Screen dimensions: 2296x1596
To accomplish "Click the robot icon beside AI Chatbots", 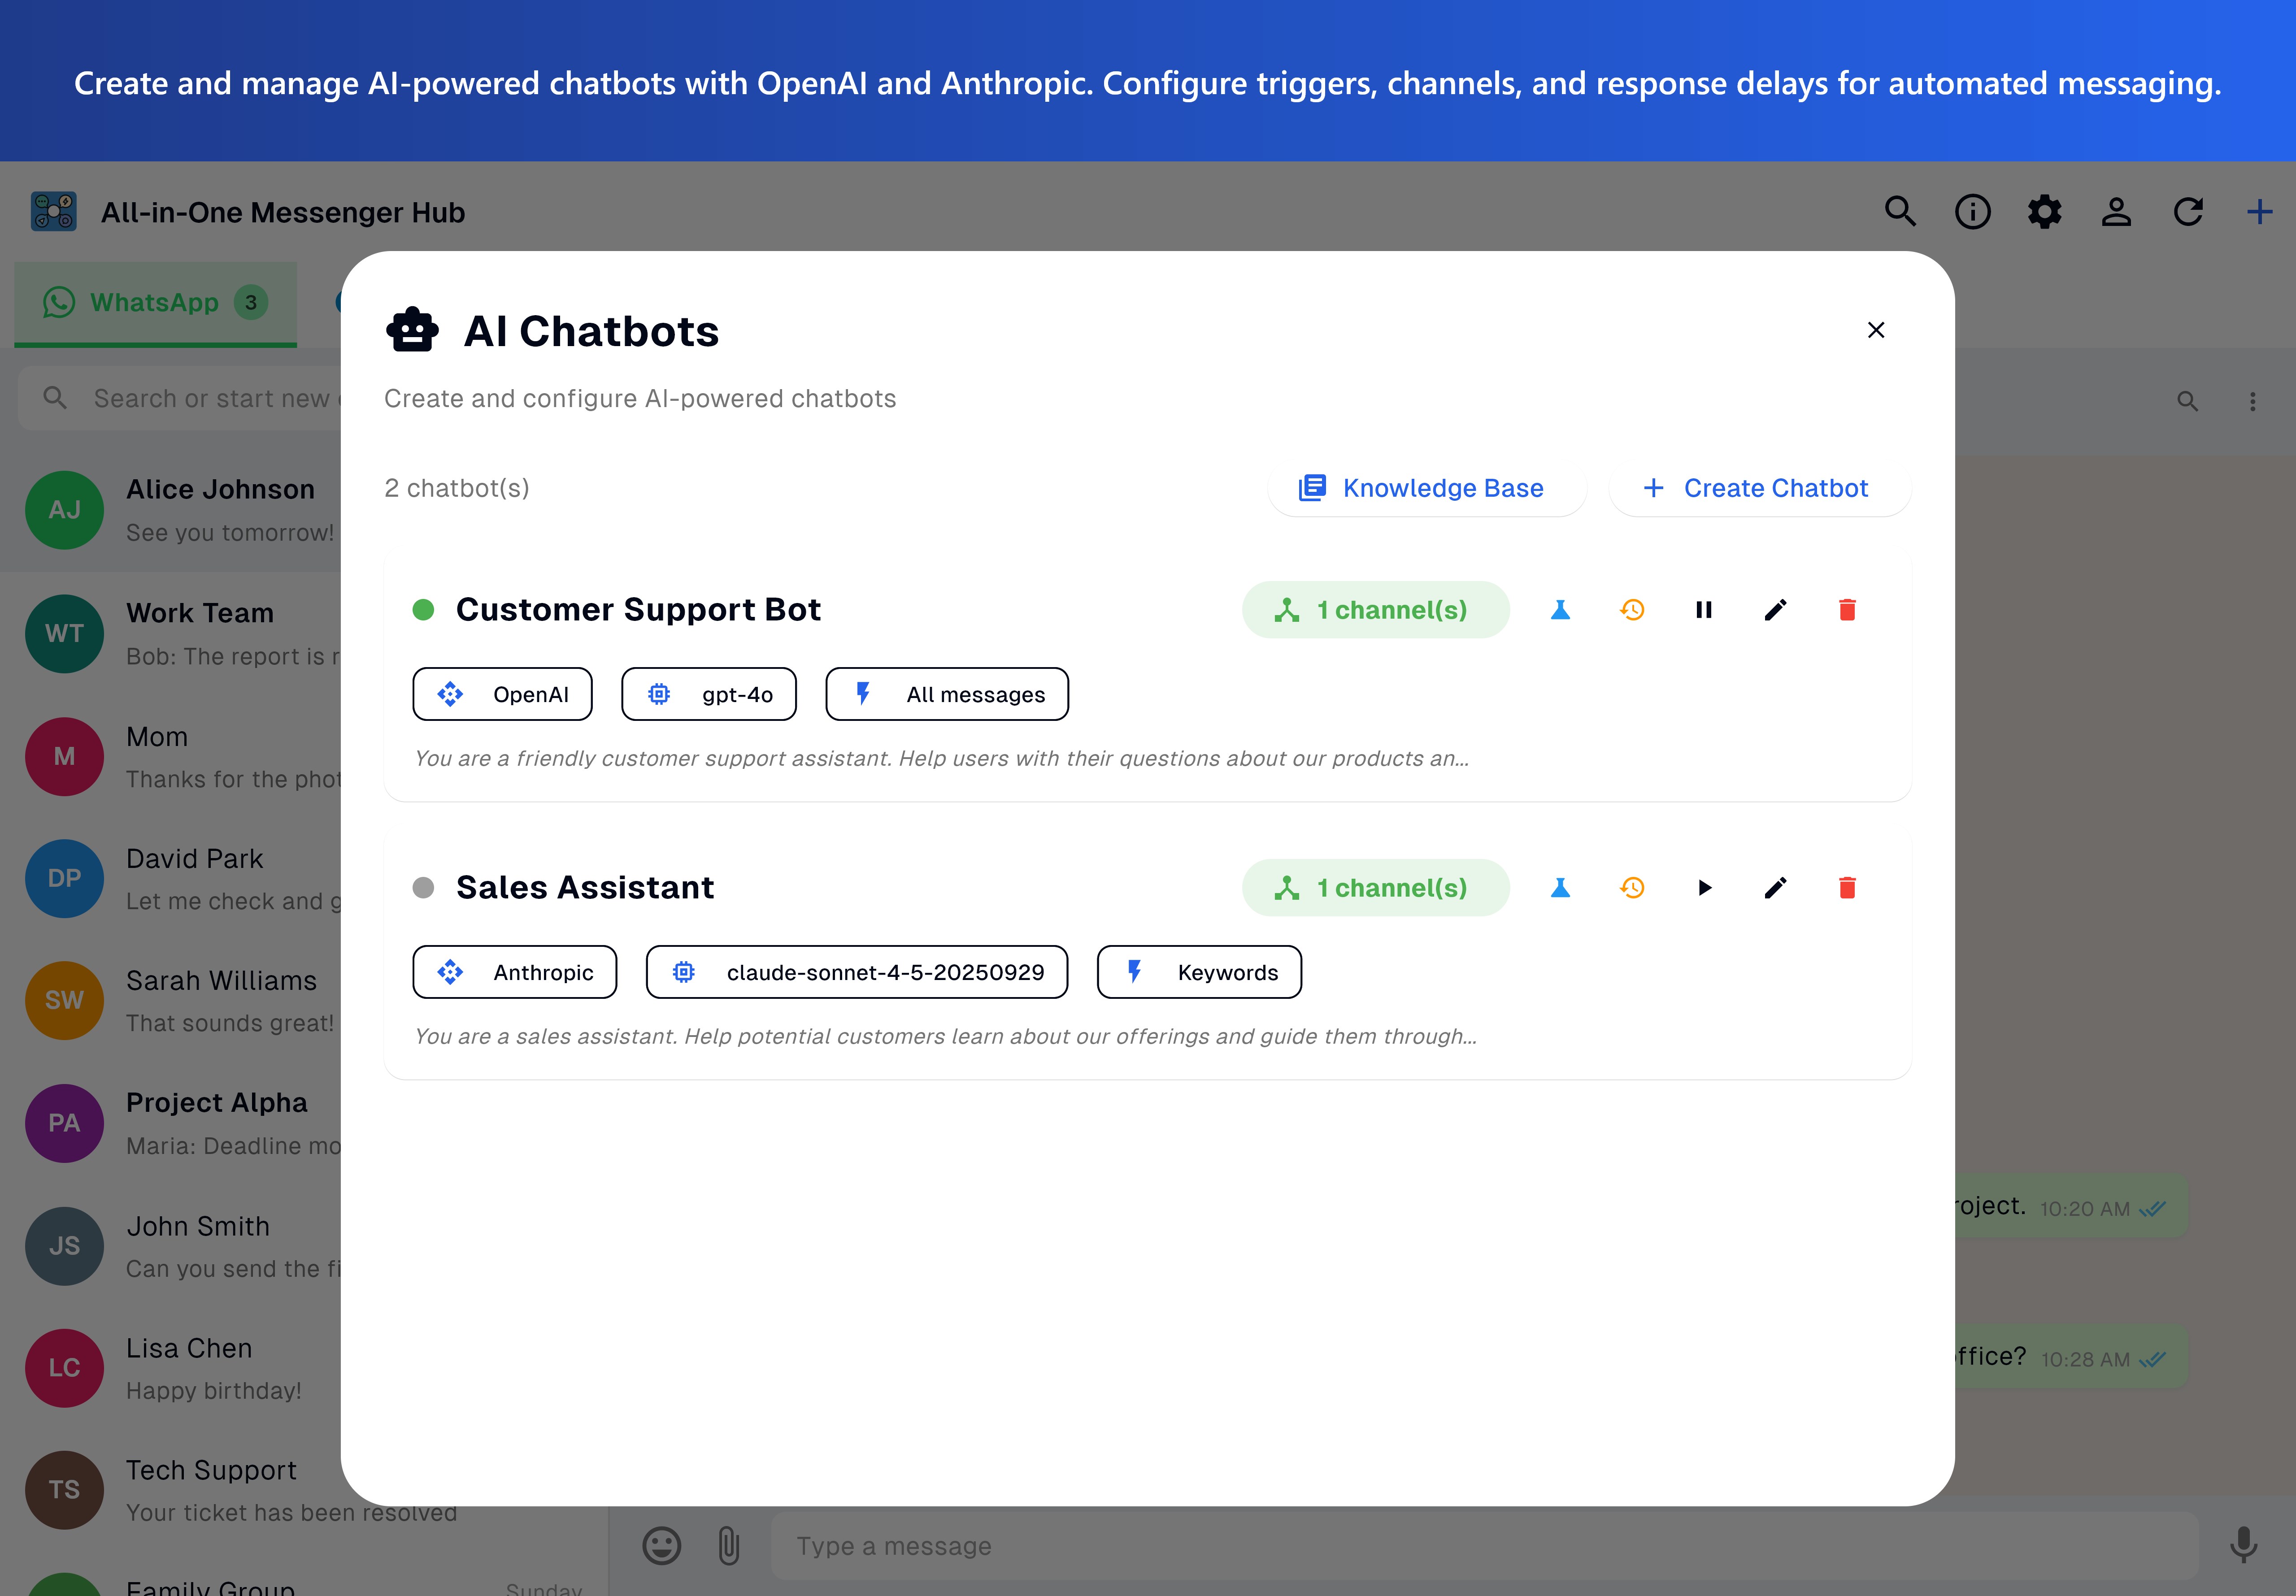I will pos(412,331).
